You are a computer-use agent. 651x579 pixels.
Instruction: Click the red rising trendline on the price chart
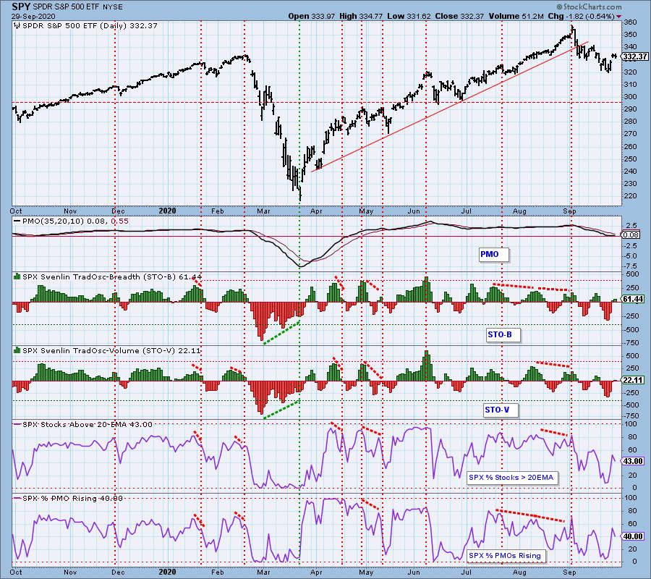450,106
